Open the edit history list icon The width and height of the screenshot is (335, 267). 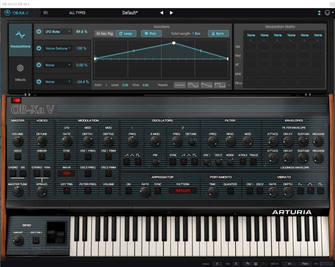point(256,264)
